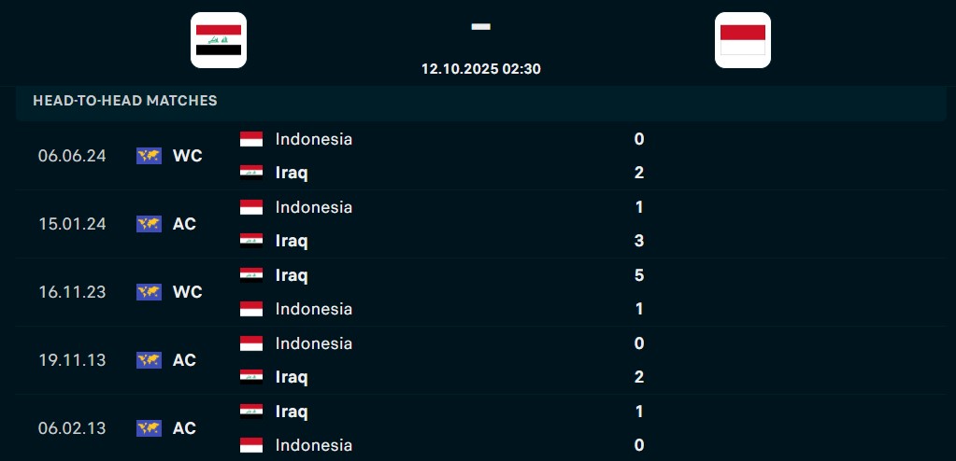Select AC competition label for 15.01.24

(184, 224)
